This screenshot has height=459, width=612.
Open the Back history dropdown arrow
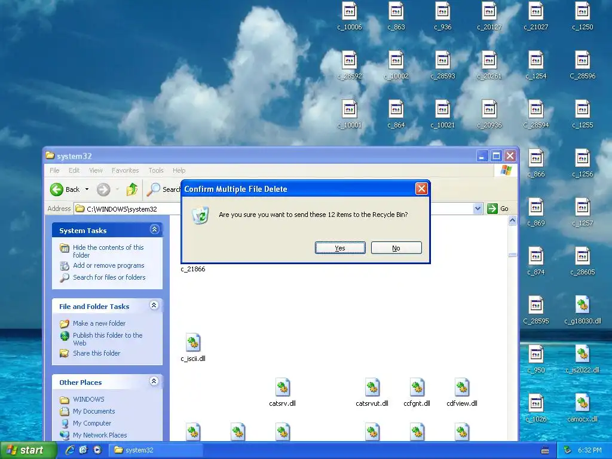pos(87,189)
